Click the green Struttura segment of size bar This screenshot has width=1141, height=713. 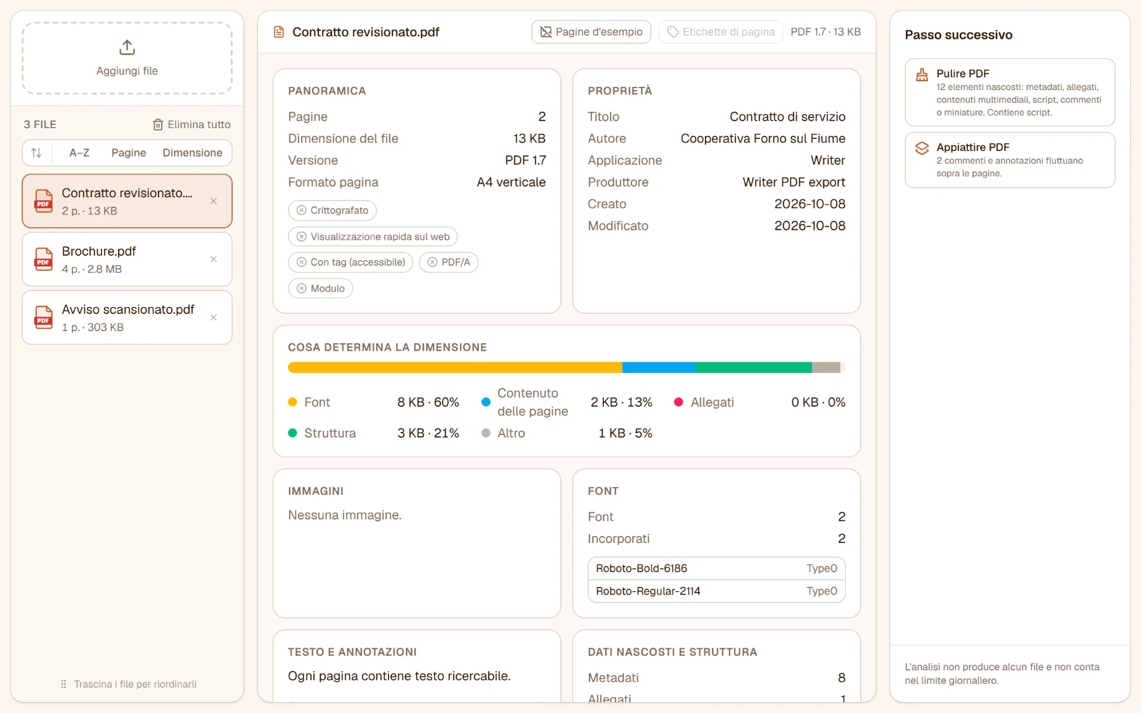click(x=754, y=367)
